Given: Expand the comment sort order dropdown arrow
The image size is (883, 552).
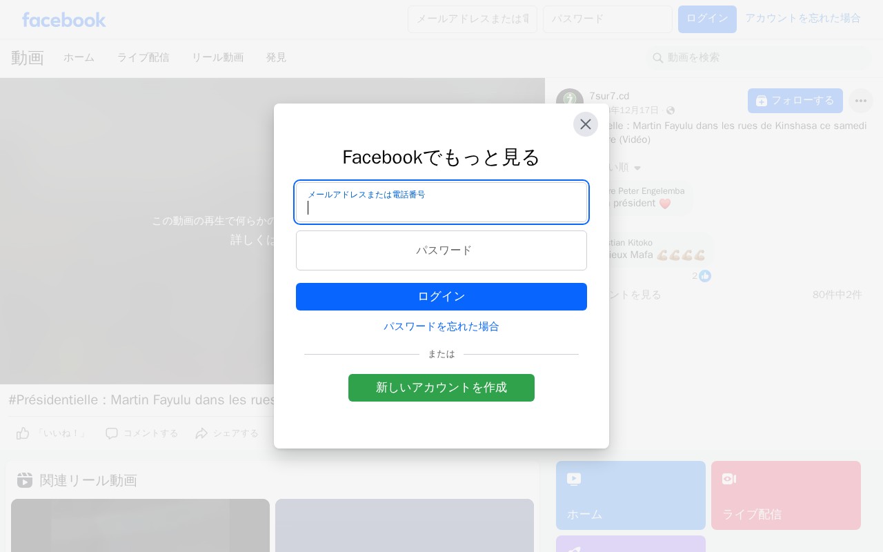Looking at the screenshot, I should pos(637,168).
